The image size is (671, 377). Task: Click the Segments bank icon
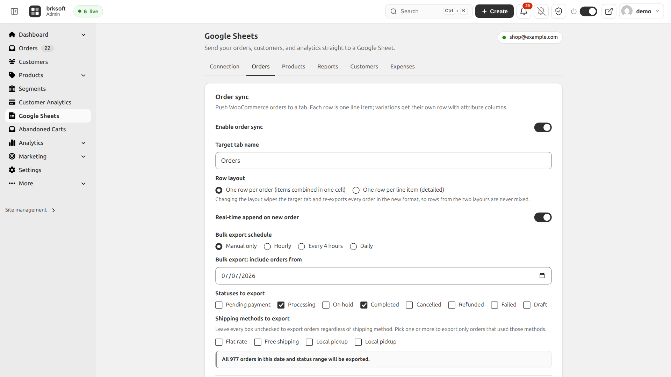tap(12, 89)
